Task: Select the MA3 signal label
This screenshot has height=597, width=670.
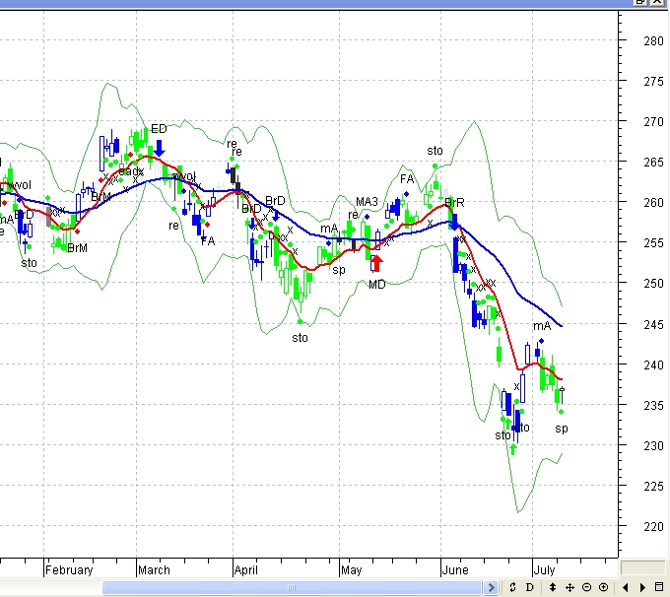Action: 367,202
